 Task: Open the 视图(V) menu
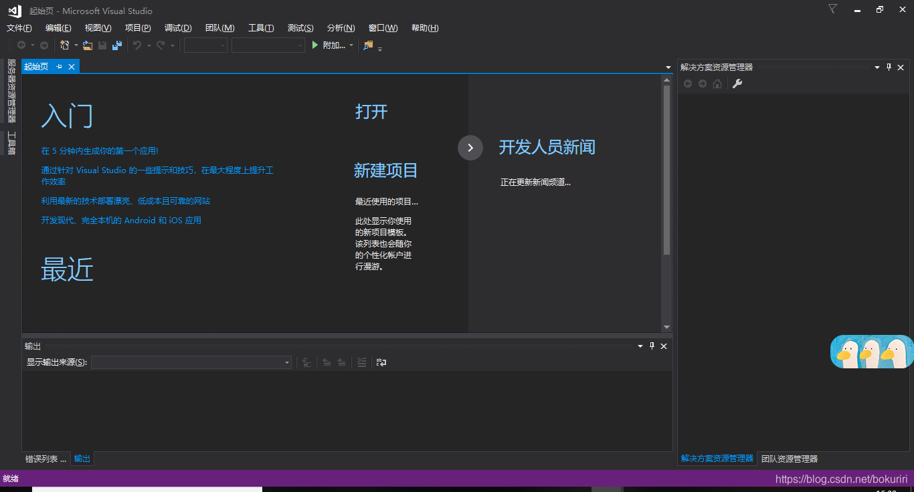point(98,28)
